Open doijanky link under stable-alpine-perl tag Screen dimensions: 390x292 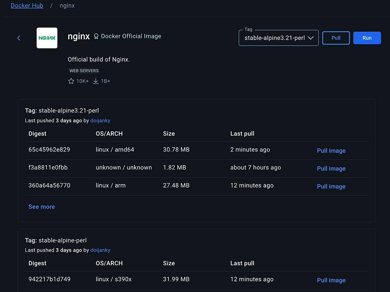coord(100,250)
